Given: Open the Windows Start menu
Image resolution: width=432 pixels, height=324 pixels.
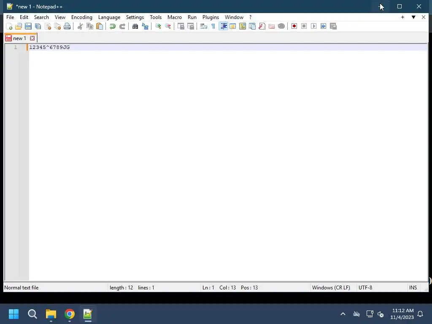Looking at the screenshot, I should click(14, 314).
